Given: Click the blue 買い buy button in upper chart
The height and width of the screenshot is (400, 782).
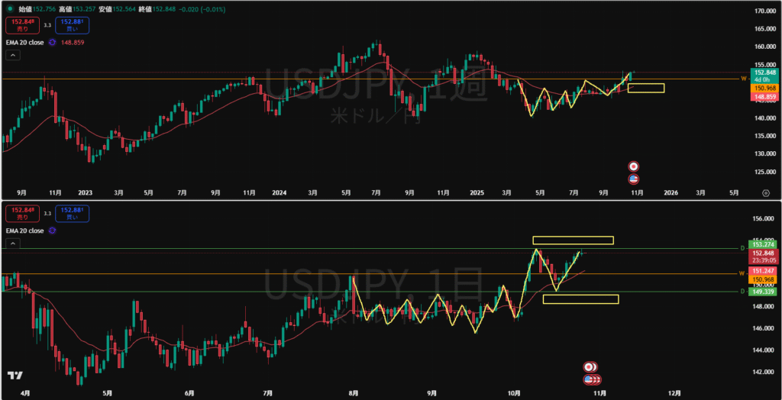Looking at the screenshot, I should tap(73, 25).
